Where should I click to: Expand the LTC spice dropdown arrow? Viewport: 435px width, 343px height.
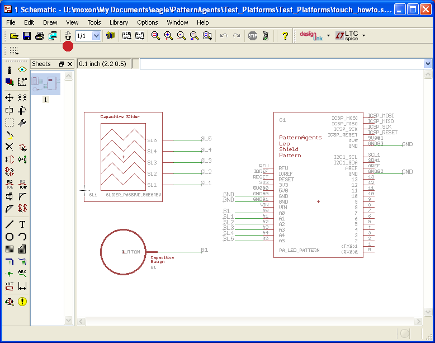tap(363, 36)
